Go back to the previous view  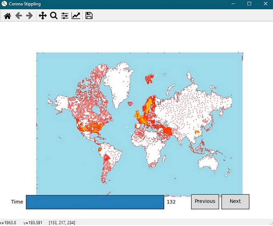[19, 16]
